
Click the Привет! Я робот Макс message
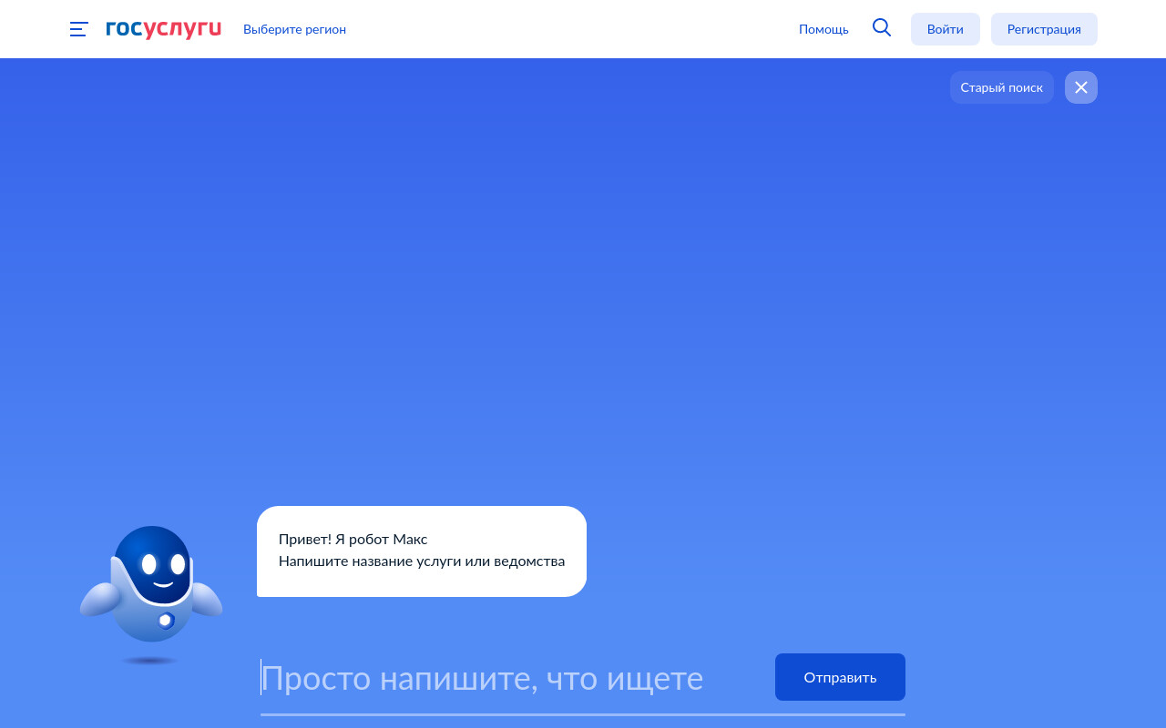(422, 551)
